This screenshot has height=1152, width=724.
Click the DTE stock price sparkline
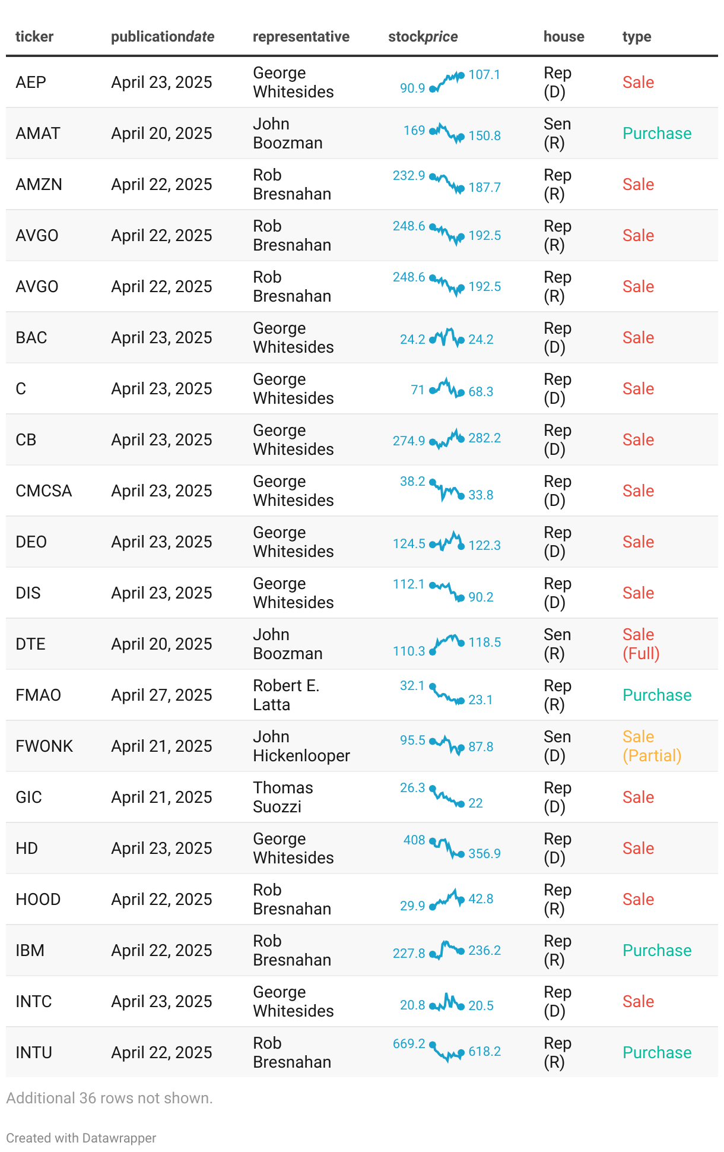(447, 644)
